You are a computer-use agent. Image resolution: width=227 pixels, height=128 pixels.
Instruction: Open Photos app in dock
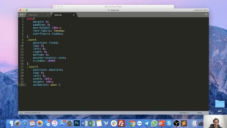(40, 123)
